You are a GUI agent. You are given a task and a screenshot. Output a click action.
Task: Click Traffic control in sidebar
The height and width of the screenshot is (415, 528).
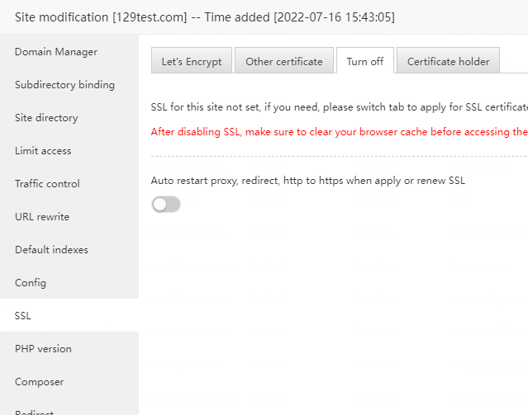coord(47,184)
